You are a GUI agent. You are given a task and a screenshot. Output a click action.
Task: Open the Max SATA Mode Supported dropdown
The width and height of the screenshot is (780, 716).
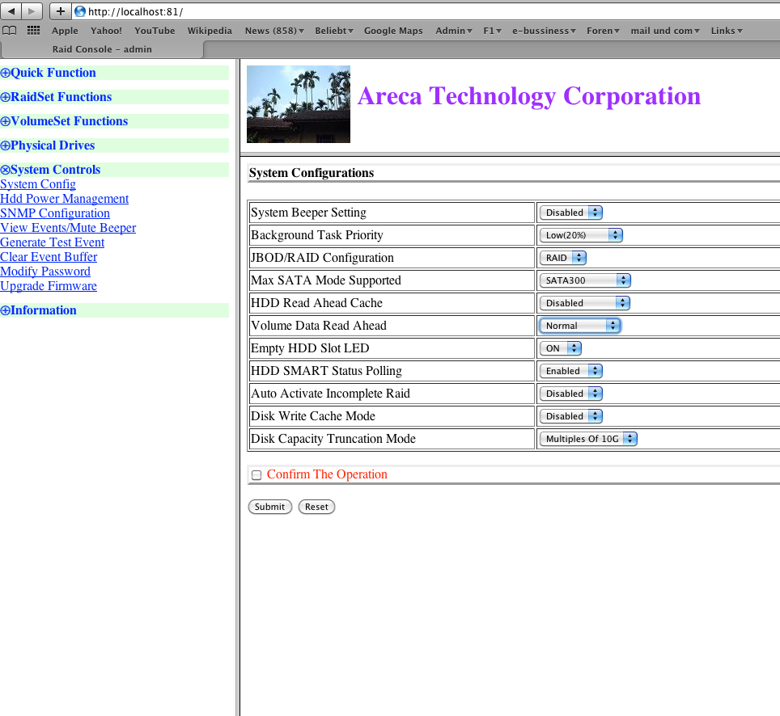(x=585, y=280)
